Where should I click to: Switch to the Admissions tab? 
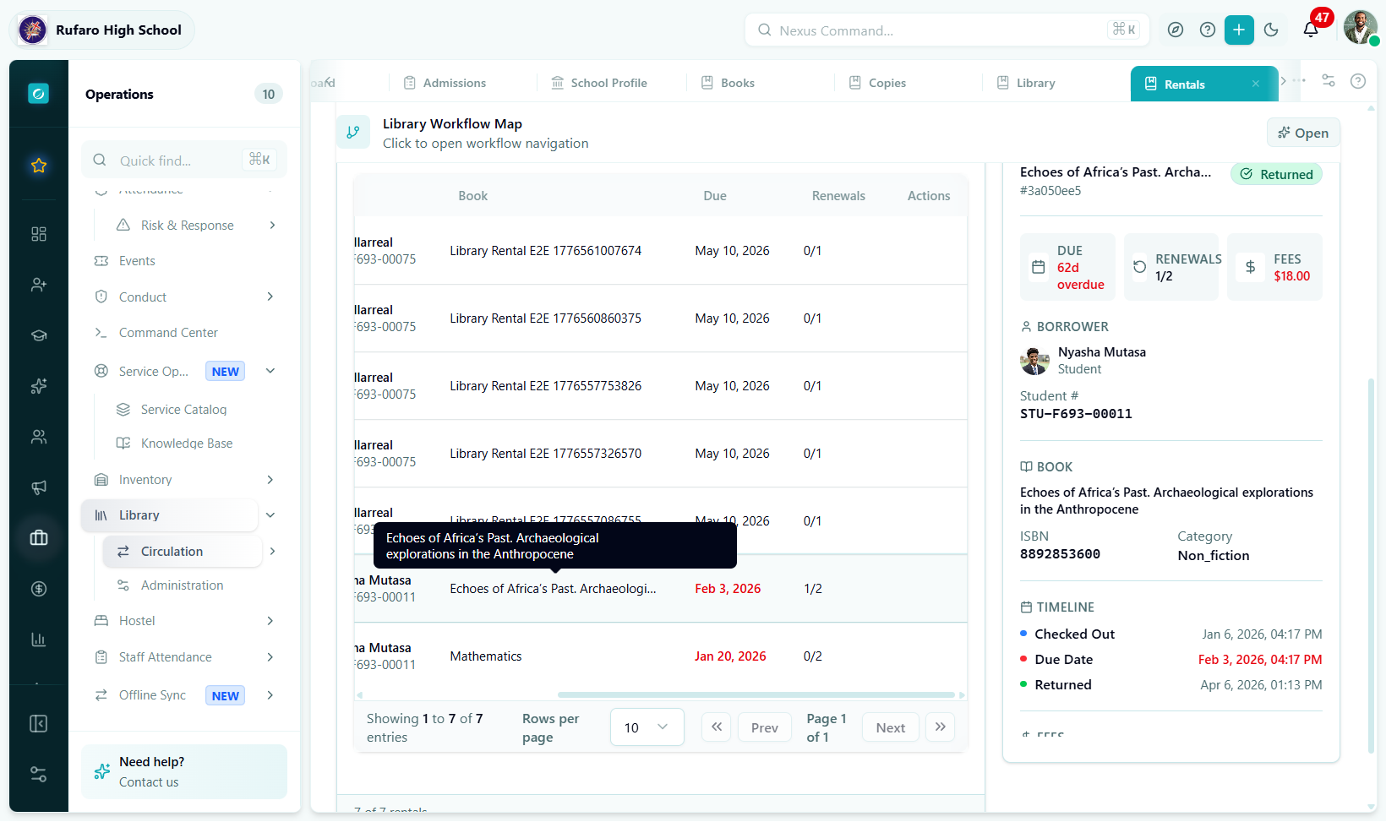point(445,83)
